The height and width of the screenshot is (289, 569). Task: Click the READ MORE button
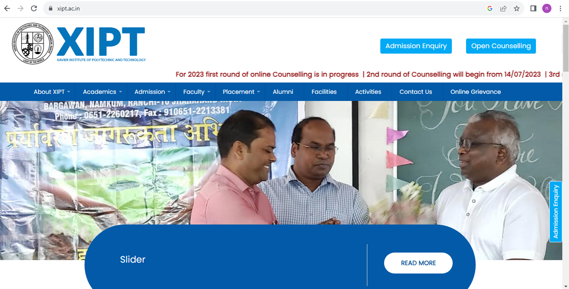tap(418, 263)
